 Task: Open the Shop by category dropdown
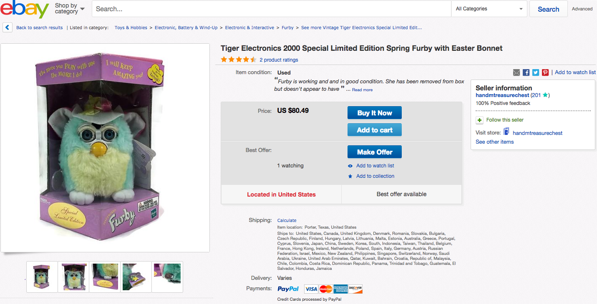pyautogui.click(x=69, y=8)
